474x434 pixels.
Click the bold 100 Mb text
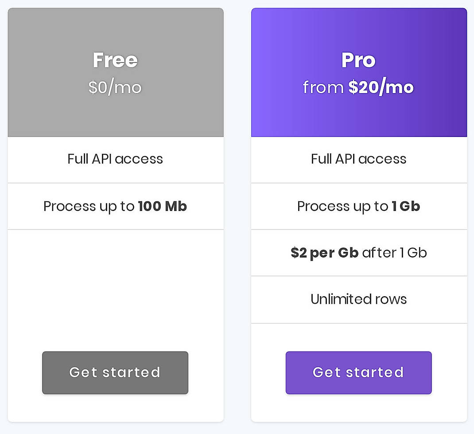(162, 206)
